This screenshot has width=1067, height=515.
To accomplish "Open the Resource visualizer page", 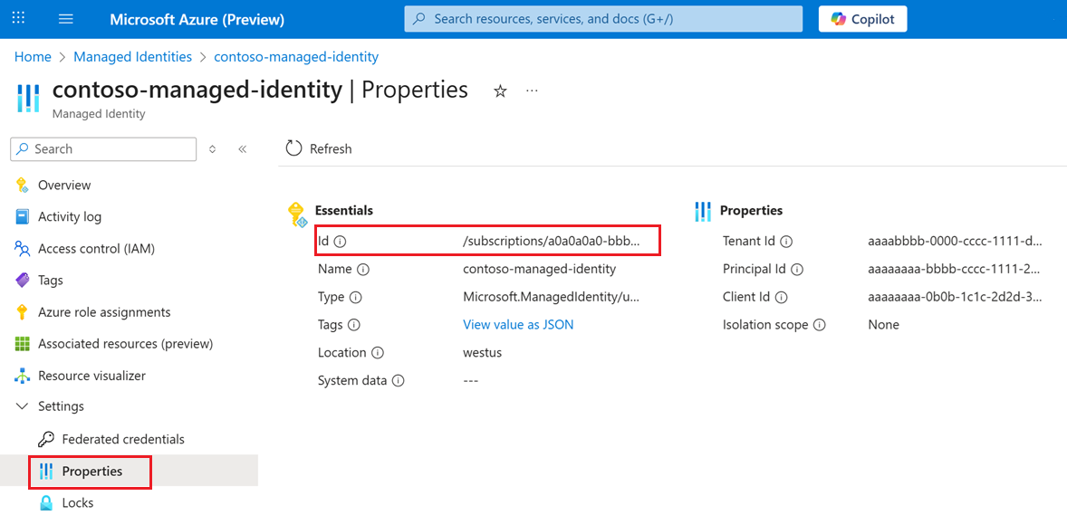I will [x=91, y=375].
